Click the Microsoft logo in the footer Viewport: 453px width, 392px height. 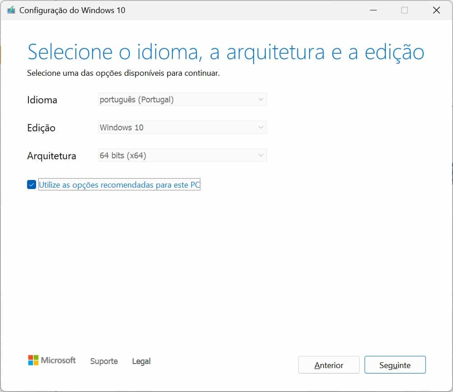coord(52,360)
